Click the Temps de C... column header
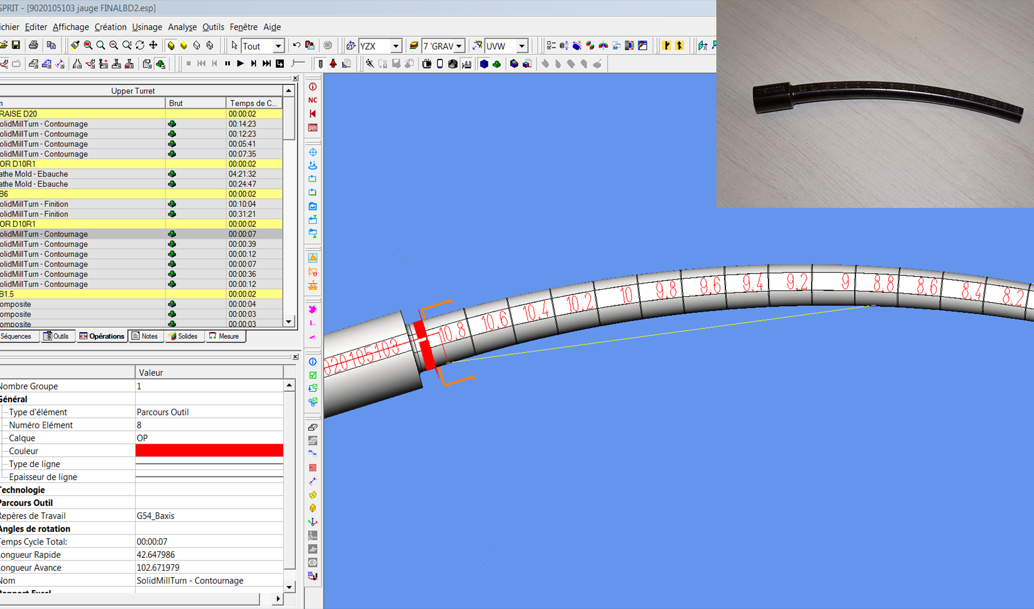This screenshot has height=609, width=1034. (x=253, y=103)
